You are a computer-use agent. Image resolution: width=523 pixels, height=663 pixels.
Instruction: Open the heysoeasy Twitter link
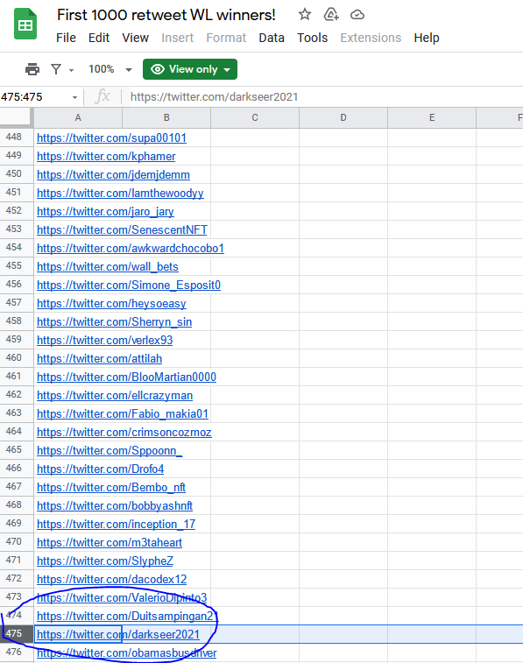tap(111, 304)
